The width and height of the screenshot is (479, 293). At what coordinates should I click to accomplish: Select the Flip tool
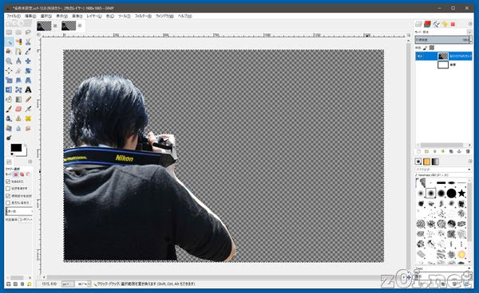click(9, 90)
